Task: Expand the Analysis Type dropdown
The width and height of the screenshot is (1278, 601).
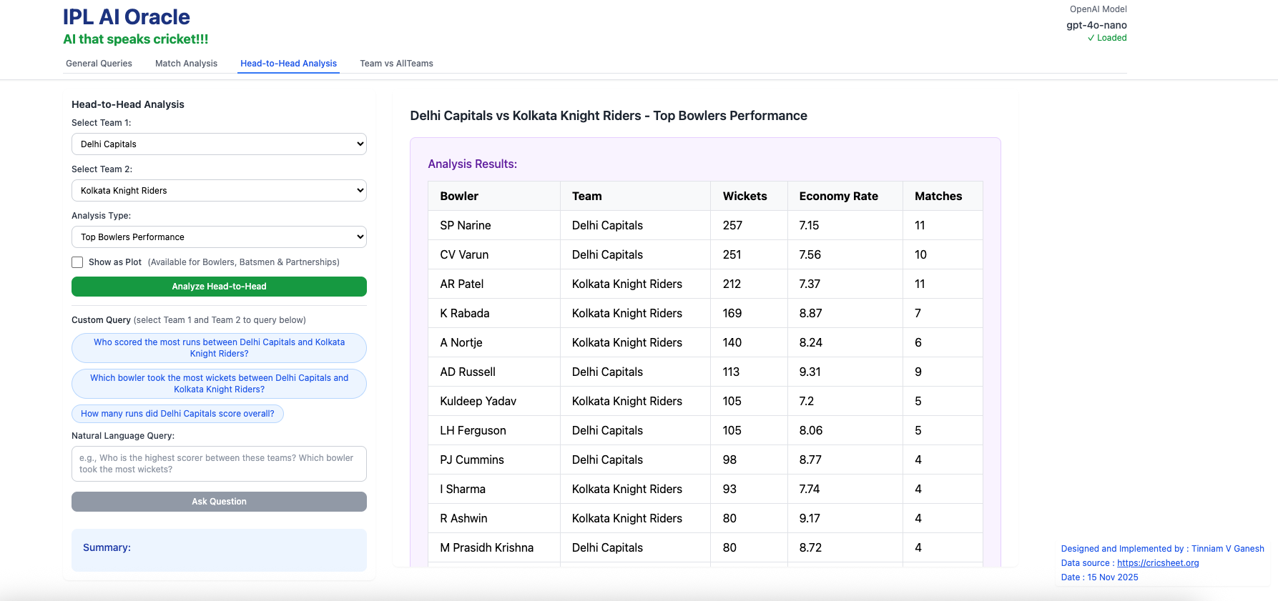Action: tap(219, 237)
